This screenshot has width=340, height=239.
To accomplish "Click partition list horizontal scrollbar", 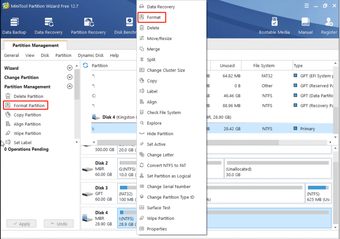I will [x=188, y=142].
